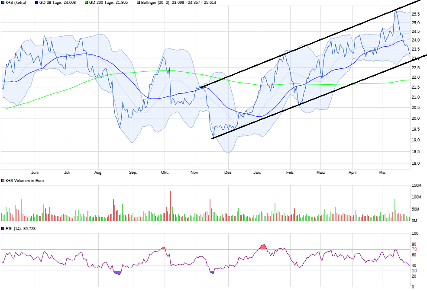Select the 'K+S Volumen in Euro' label
Screen dimensions: 427x291
pos(25,181)
